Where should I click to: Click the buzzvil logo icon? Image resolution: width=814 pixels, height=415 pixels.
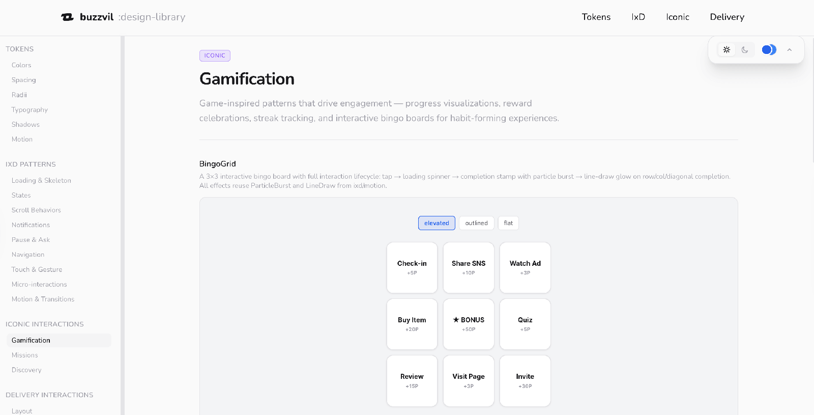click(67, 17)
